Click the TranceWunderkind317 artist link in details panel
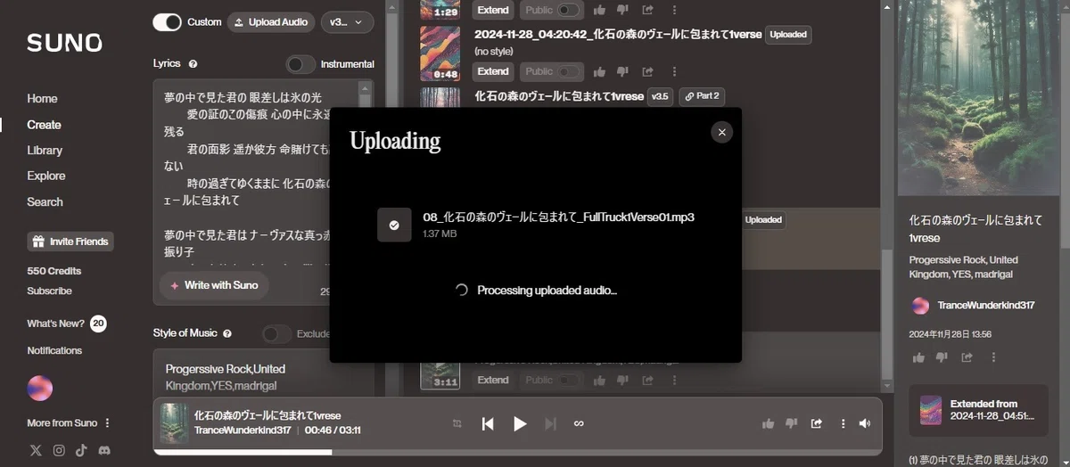Screen dimensions: 1070x467 (x=985, y=306)
